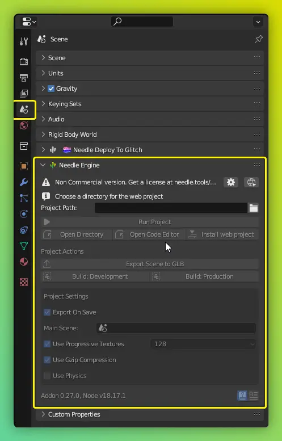Viewport: 282px width, 441px height.
Task: Browse for project path folder
Action: 253,208
